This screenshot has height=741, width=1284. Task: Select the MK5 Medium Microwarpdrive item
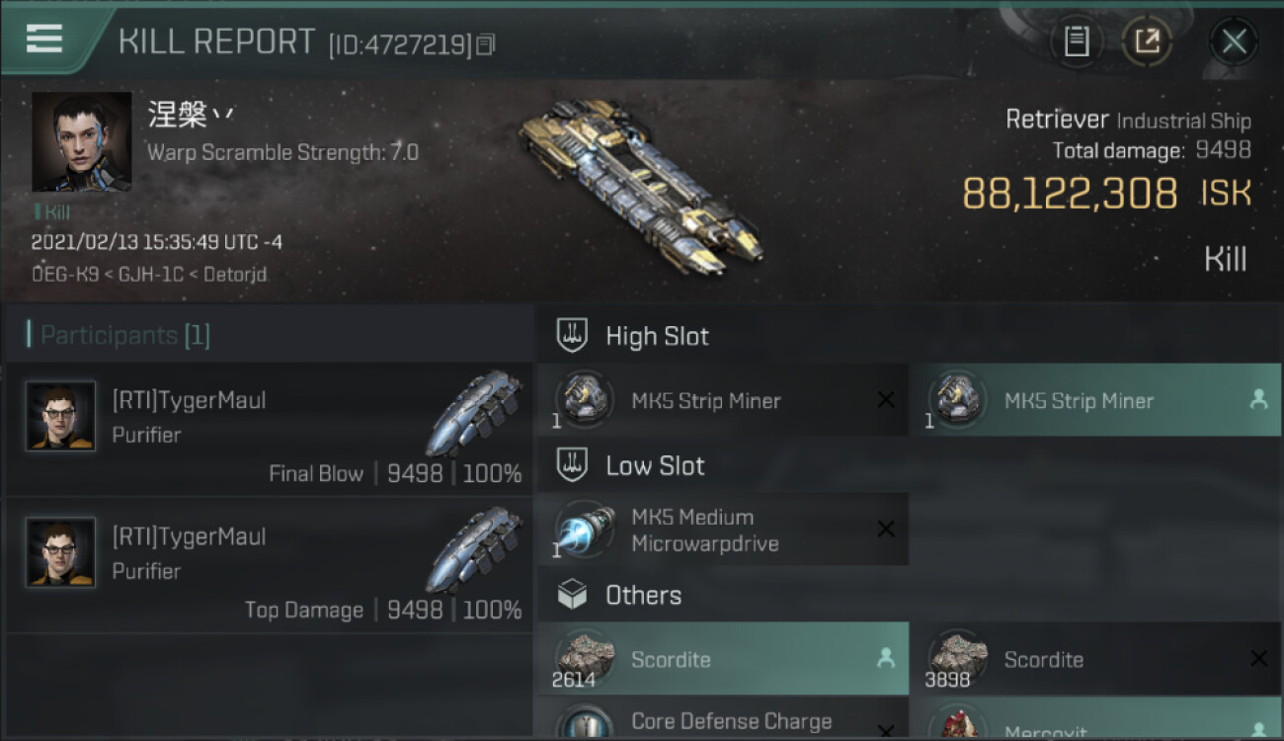coord(723,530)
